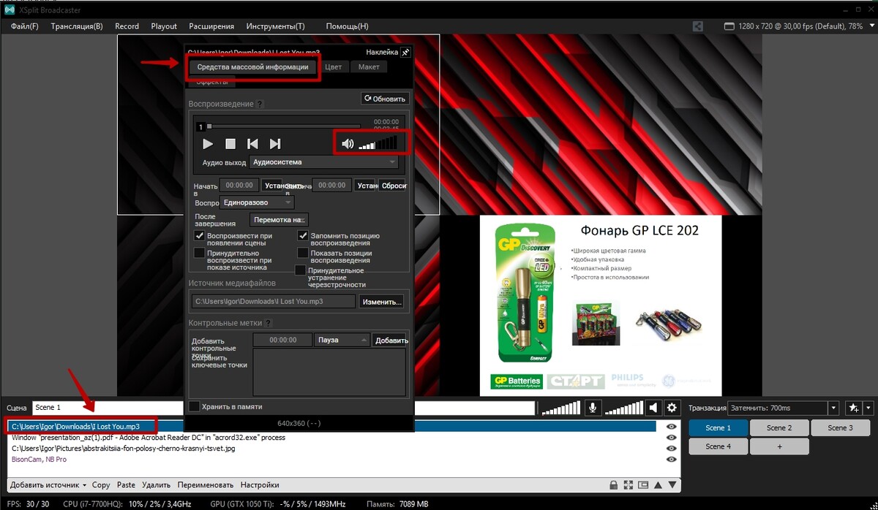Open the Аудио выход dropdown
This screenshot has width=878, height=510.
(324, 162)
